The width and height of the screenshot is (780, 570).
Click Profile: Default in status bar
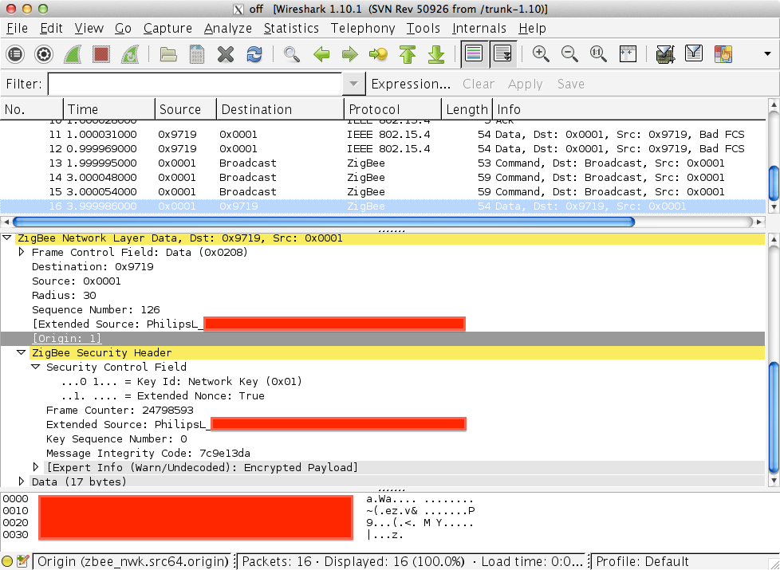(642, 562)
